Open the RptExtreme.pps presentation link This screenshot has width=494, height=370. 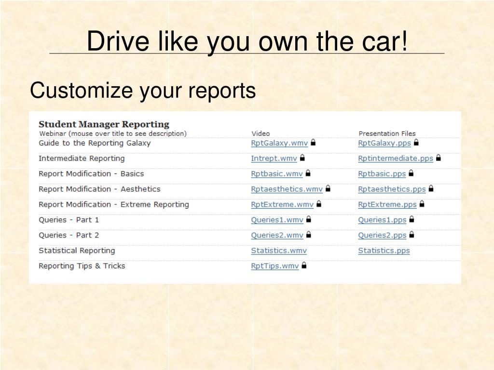pos(387,204)
